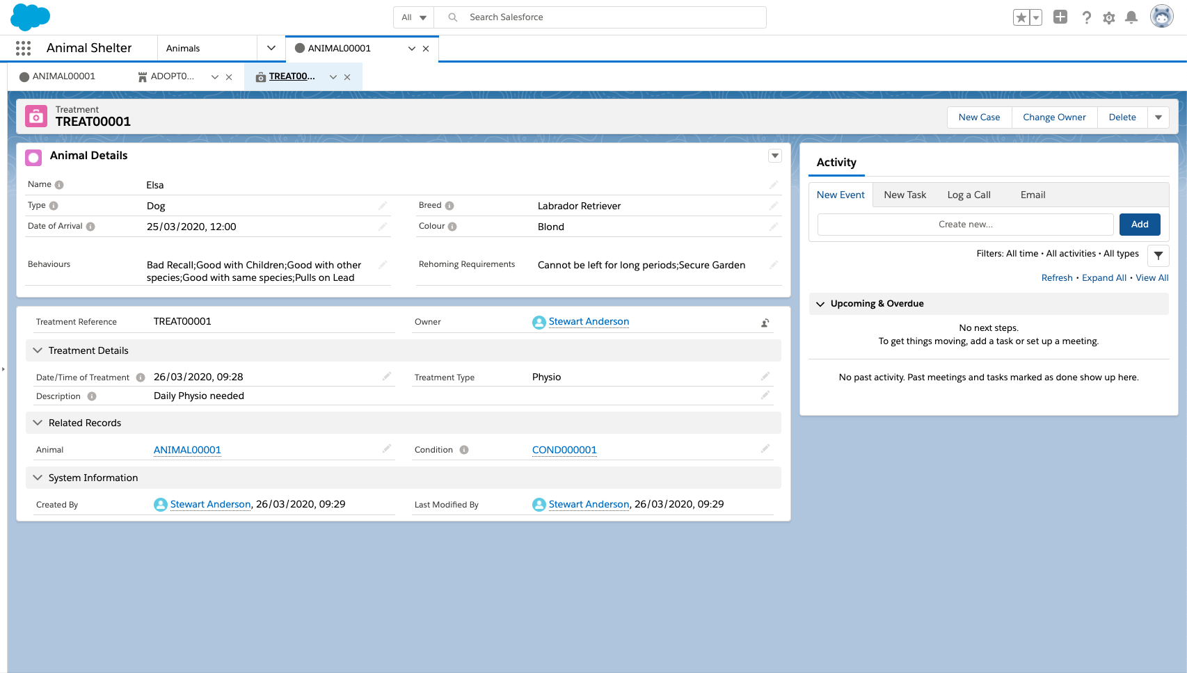Close the TREAT00... subtab

347,77
